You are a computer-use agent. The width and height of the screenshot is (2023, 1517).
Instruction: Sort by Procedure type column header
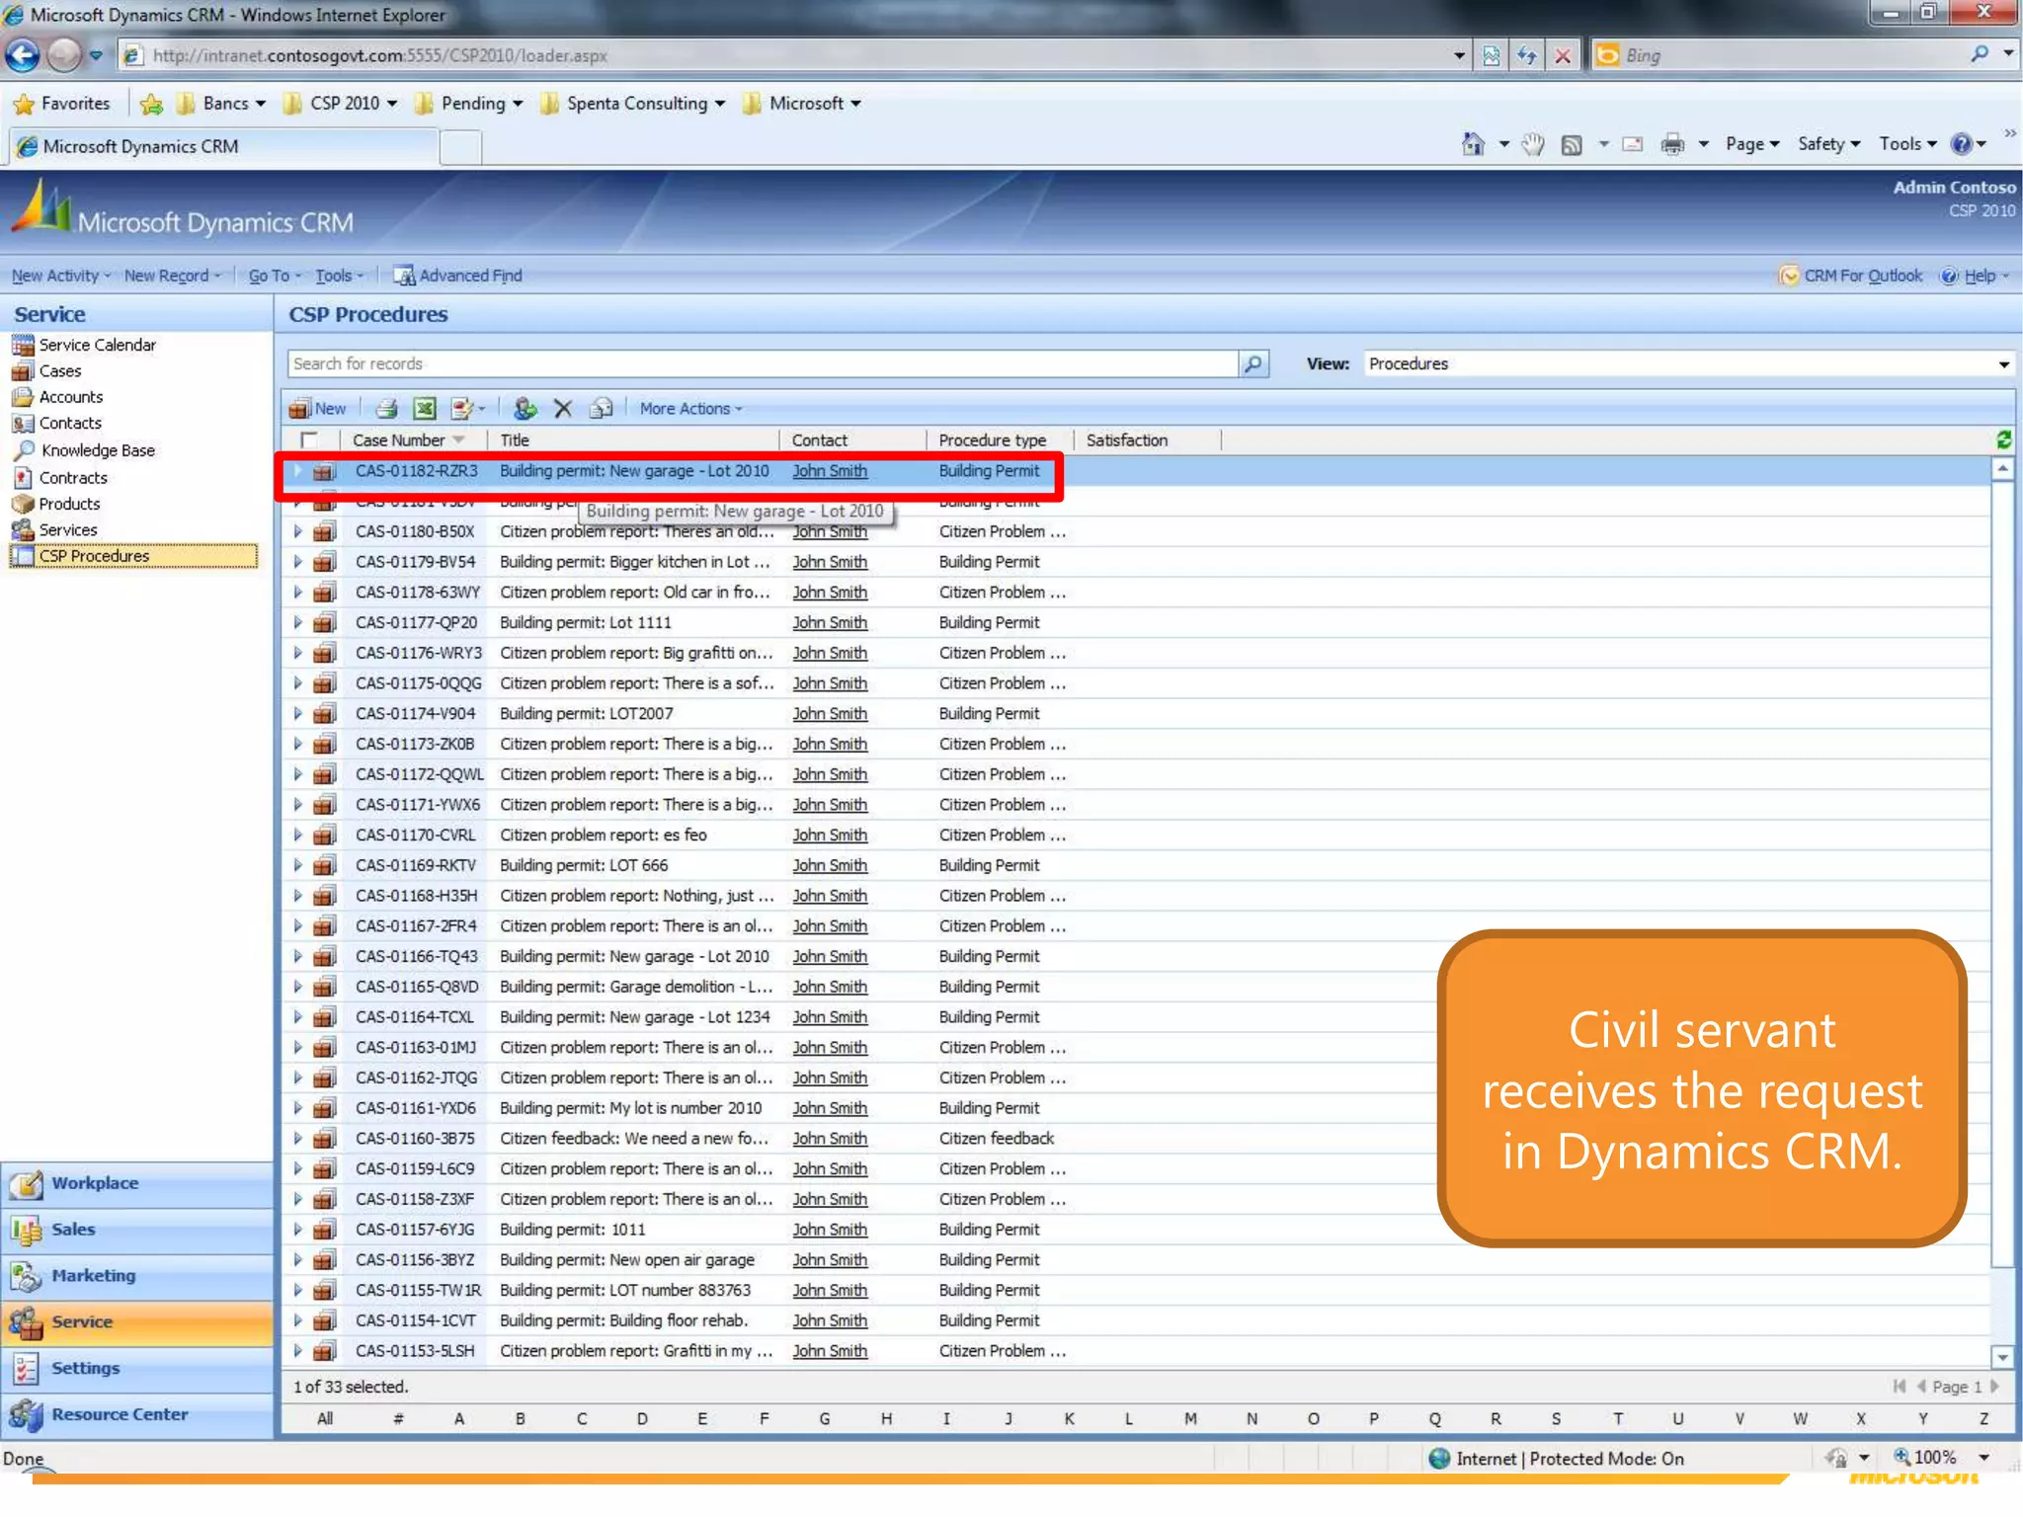(x=993, y=440)
